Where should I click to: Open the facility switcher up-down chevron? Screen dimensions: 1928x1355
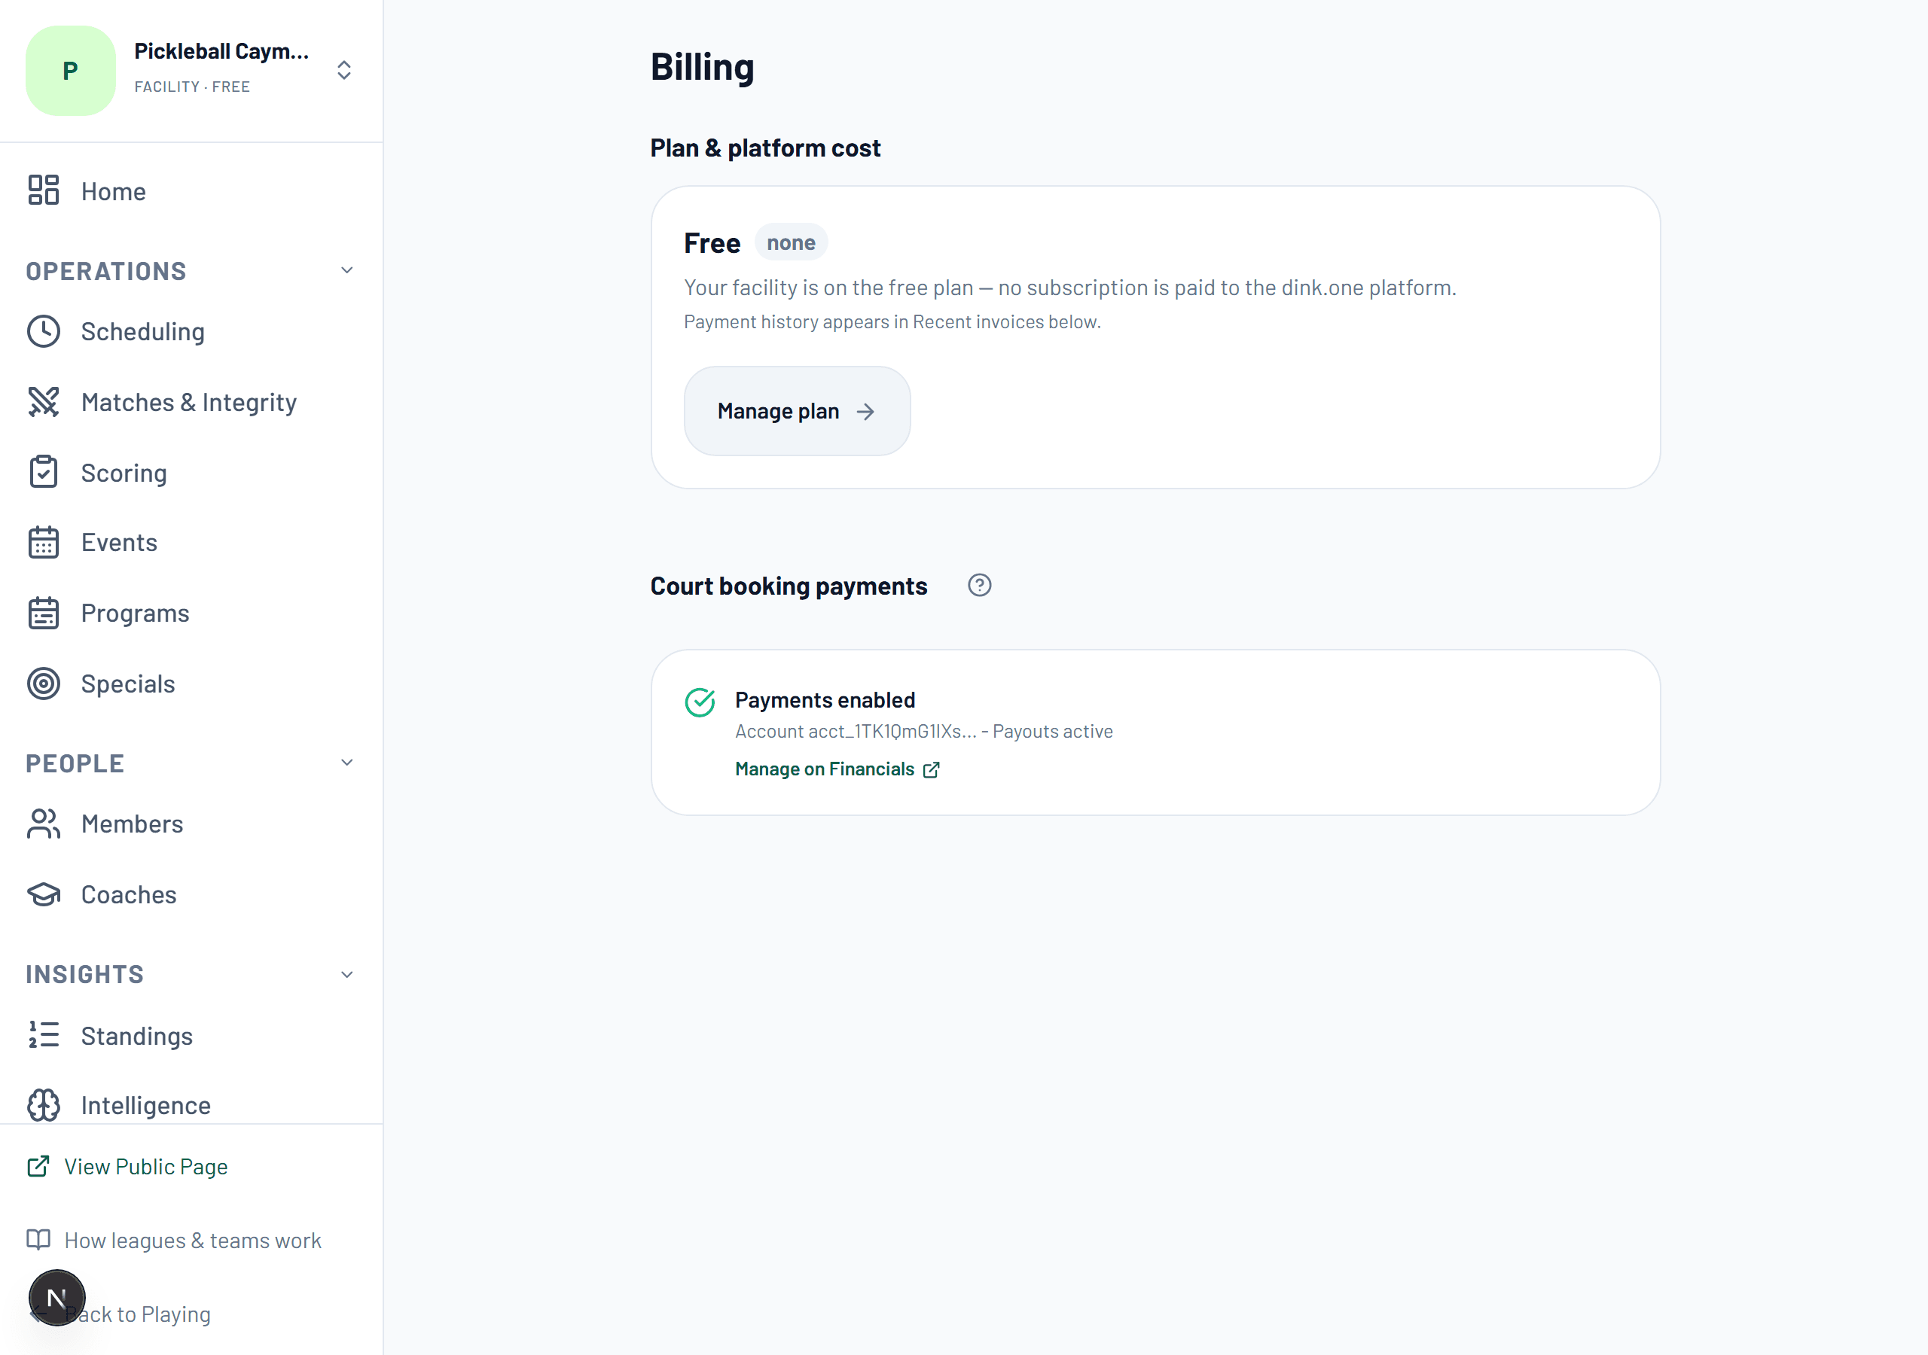343,70
